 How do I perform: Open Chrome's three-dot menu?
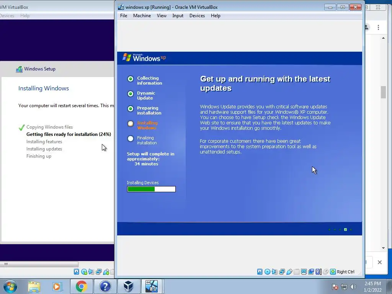point(378,27)
